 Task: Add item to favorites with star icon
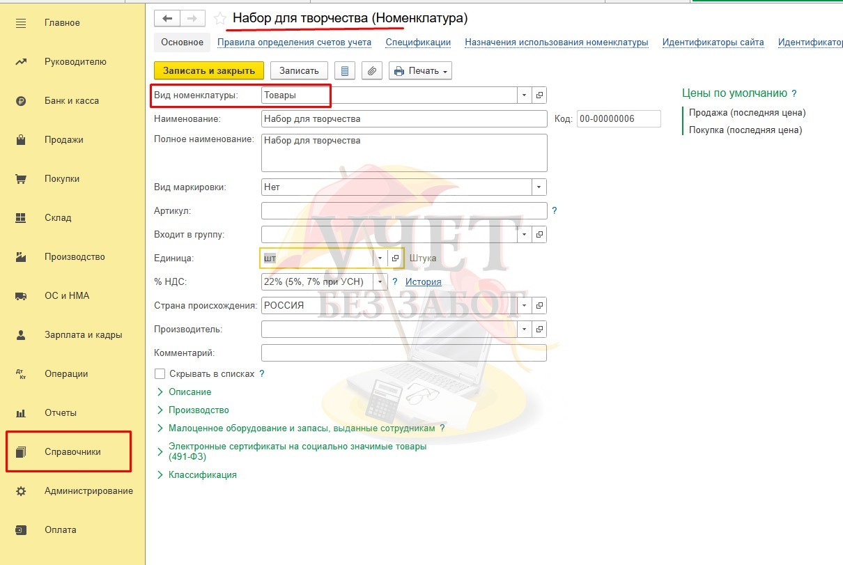220,19
